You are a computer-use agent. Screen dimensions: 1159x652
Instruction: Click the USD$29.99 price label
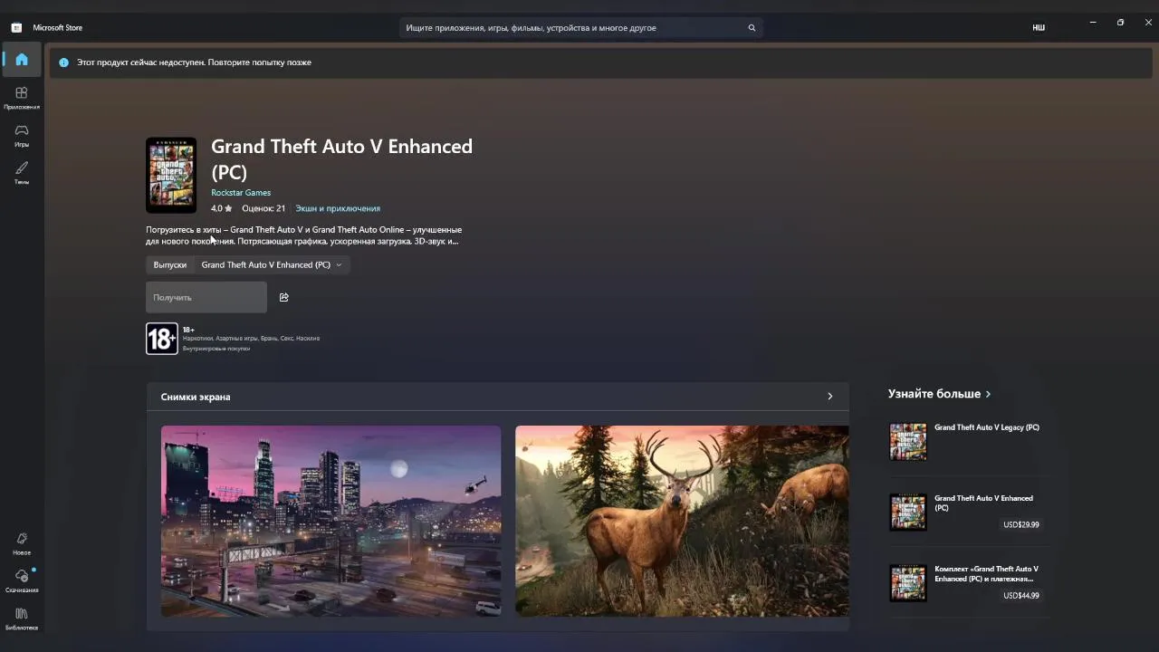tap(1021, 524)
